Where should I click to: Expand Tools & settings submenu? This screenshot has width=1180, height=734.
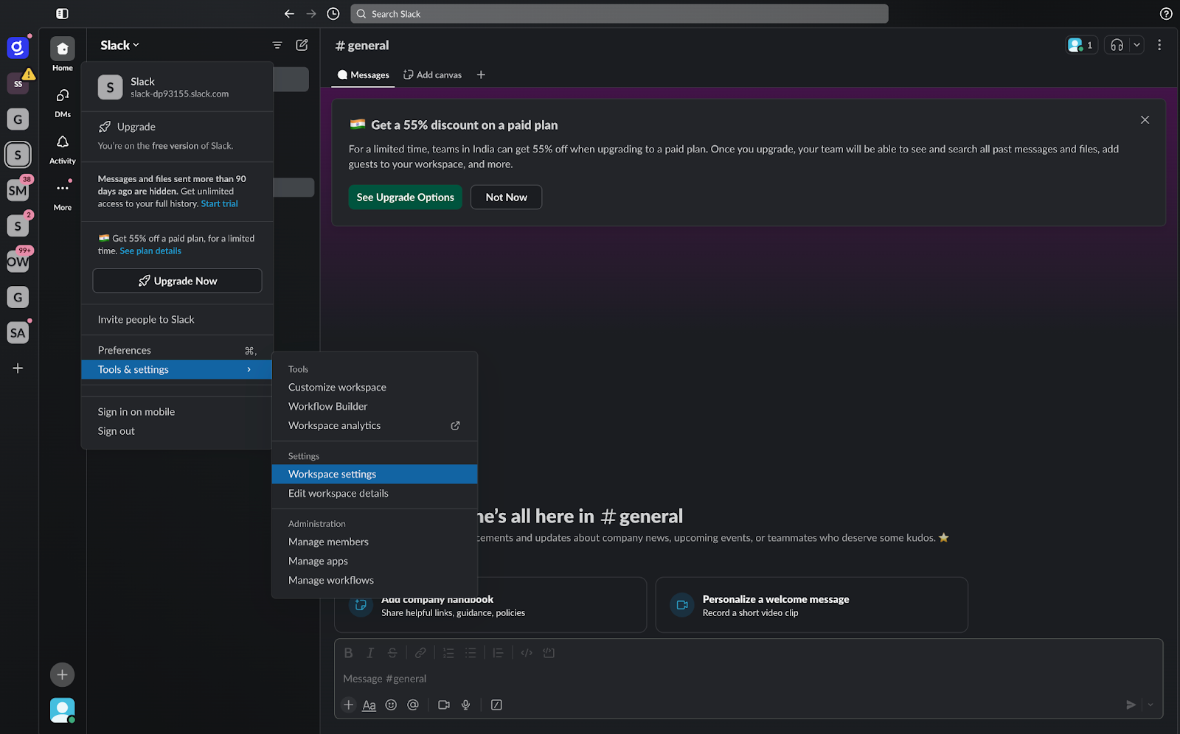pyautogui.click(x=176, y=369)
